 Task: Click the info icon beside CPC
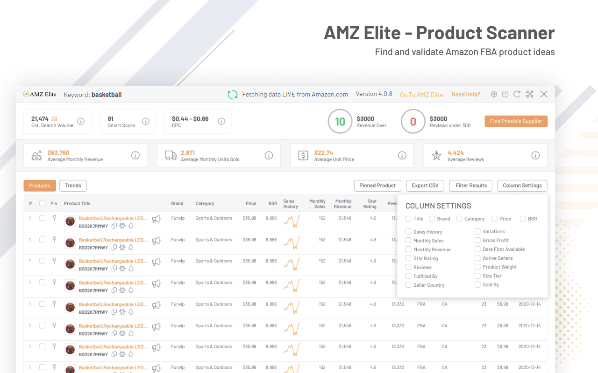(x=221, y=121)
